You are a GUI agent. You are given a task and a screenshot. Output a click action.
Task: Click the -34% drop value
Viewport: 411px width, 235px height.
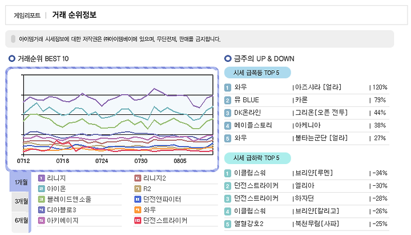point(380,173)
